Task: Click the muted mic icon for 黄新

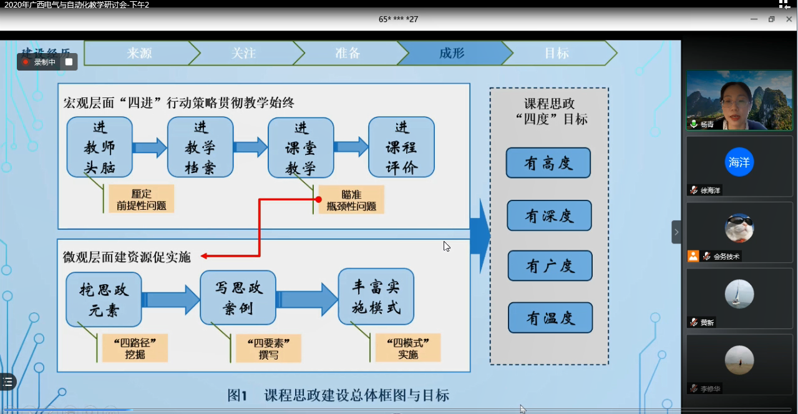Action: point(693,322)
